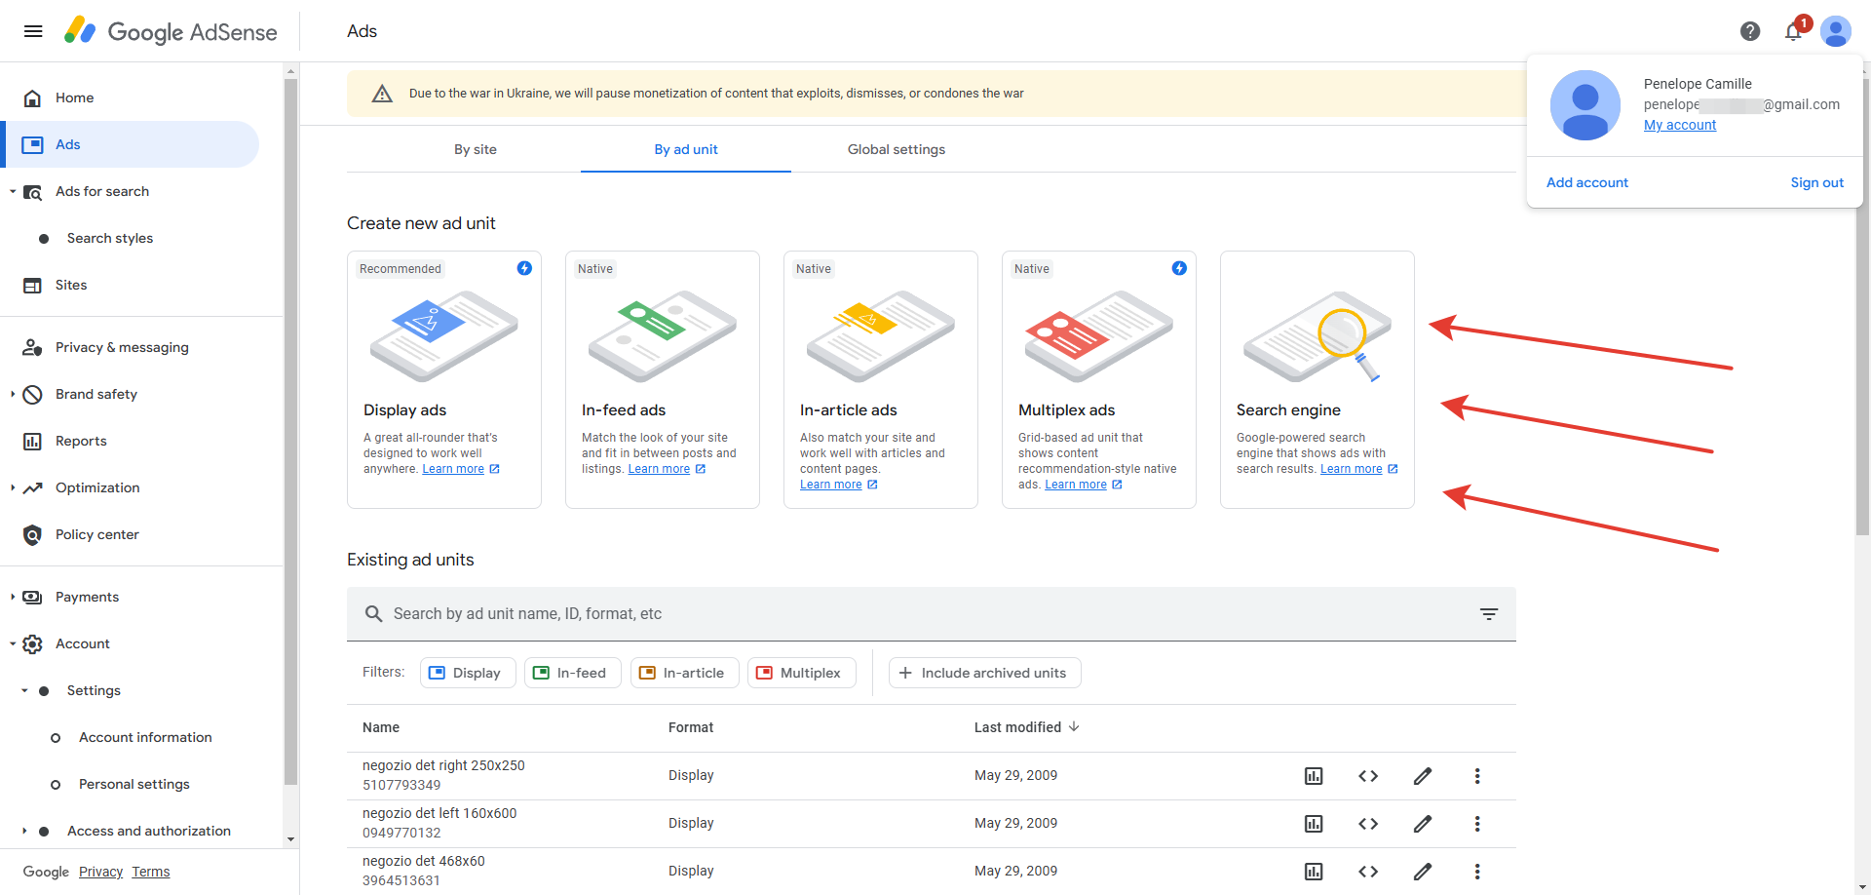Open the Global settings tab
Image resolution: width=1871 pixels, height=895 pixels.
pyautogui.click(x=897, y=149)
